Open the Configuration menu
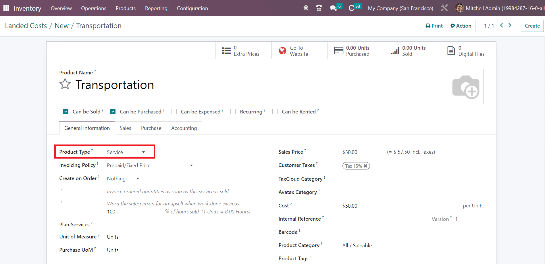This screenshot has width=545, height=264. 192,8
